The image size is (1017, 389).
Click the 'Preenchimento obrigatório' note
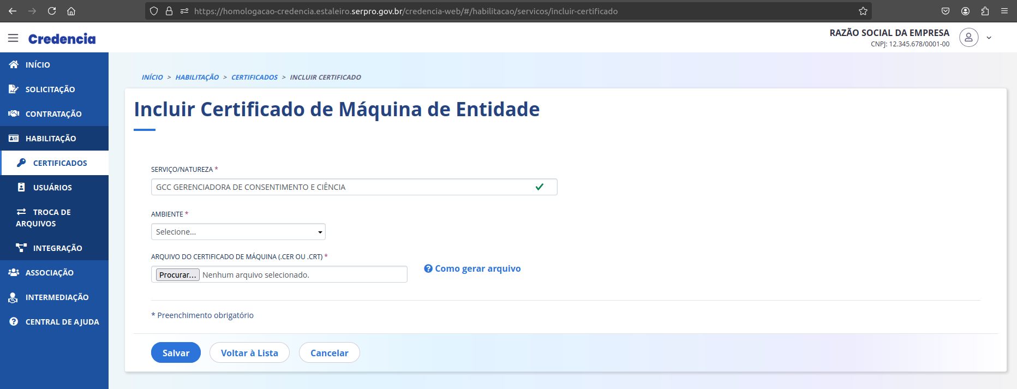[202, 315]
